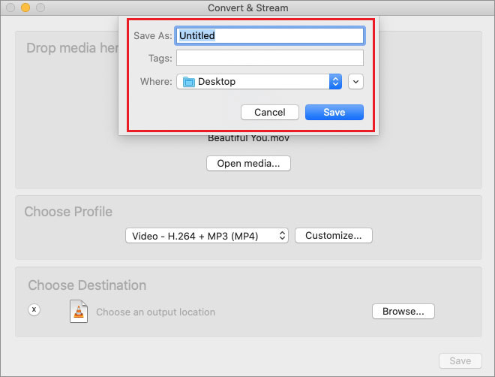Open the Video - H.264 + MP3 (MP4) profile dropdown
Viewport: 495px width, 377px height.
(207, 236)
